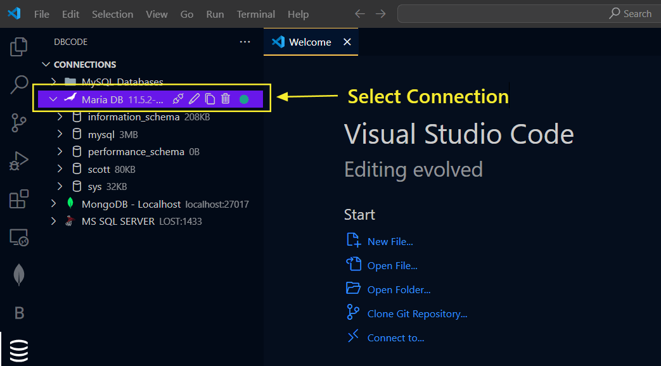Go forward with the right arrow

pyautogui.click(x=381, y=14)
